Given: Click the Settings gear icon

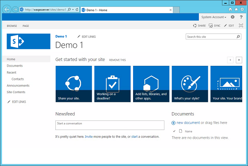Looking at the screenshot, I should [232, 17].
